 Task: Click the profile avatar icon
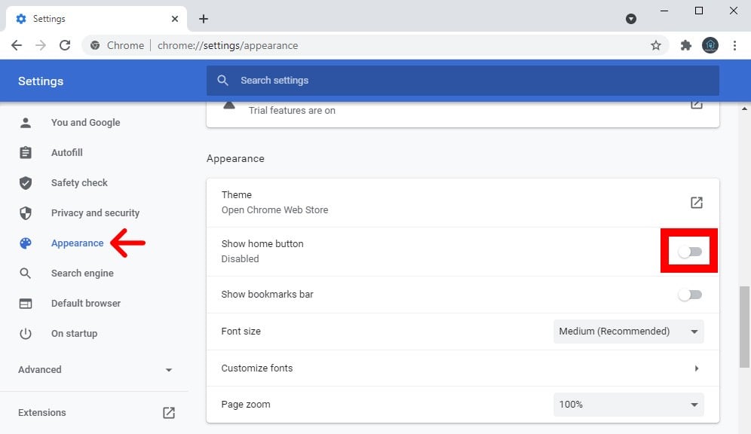tap(710, 45)
